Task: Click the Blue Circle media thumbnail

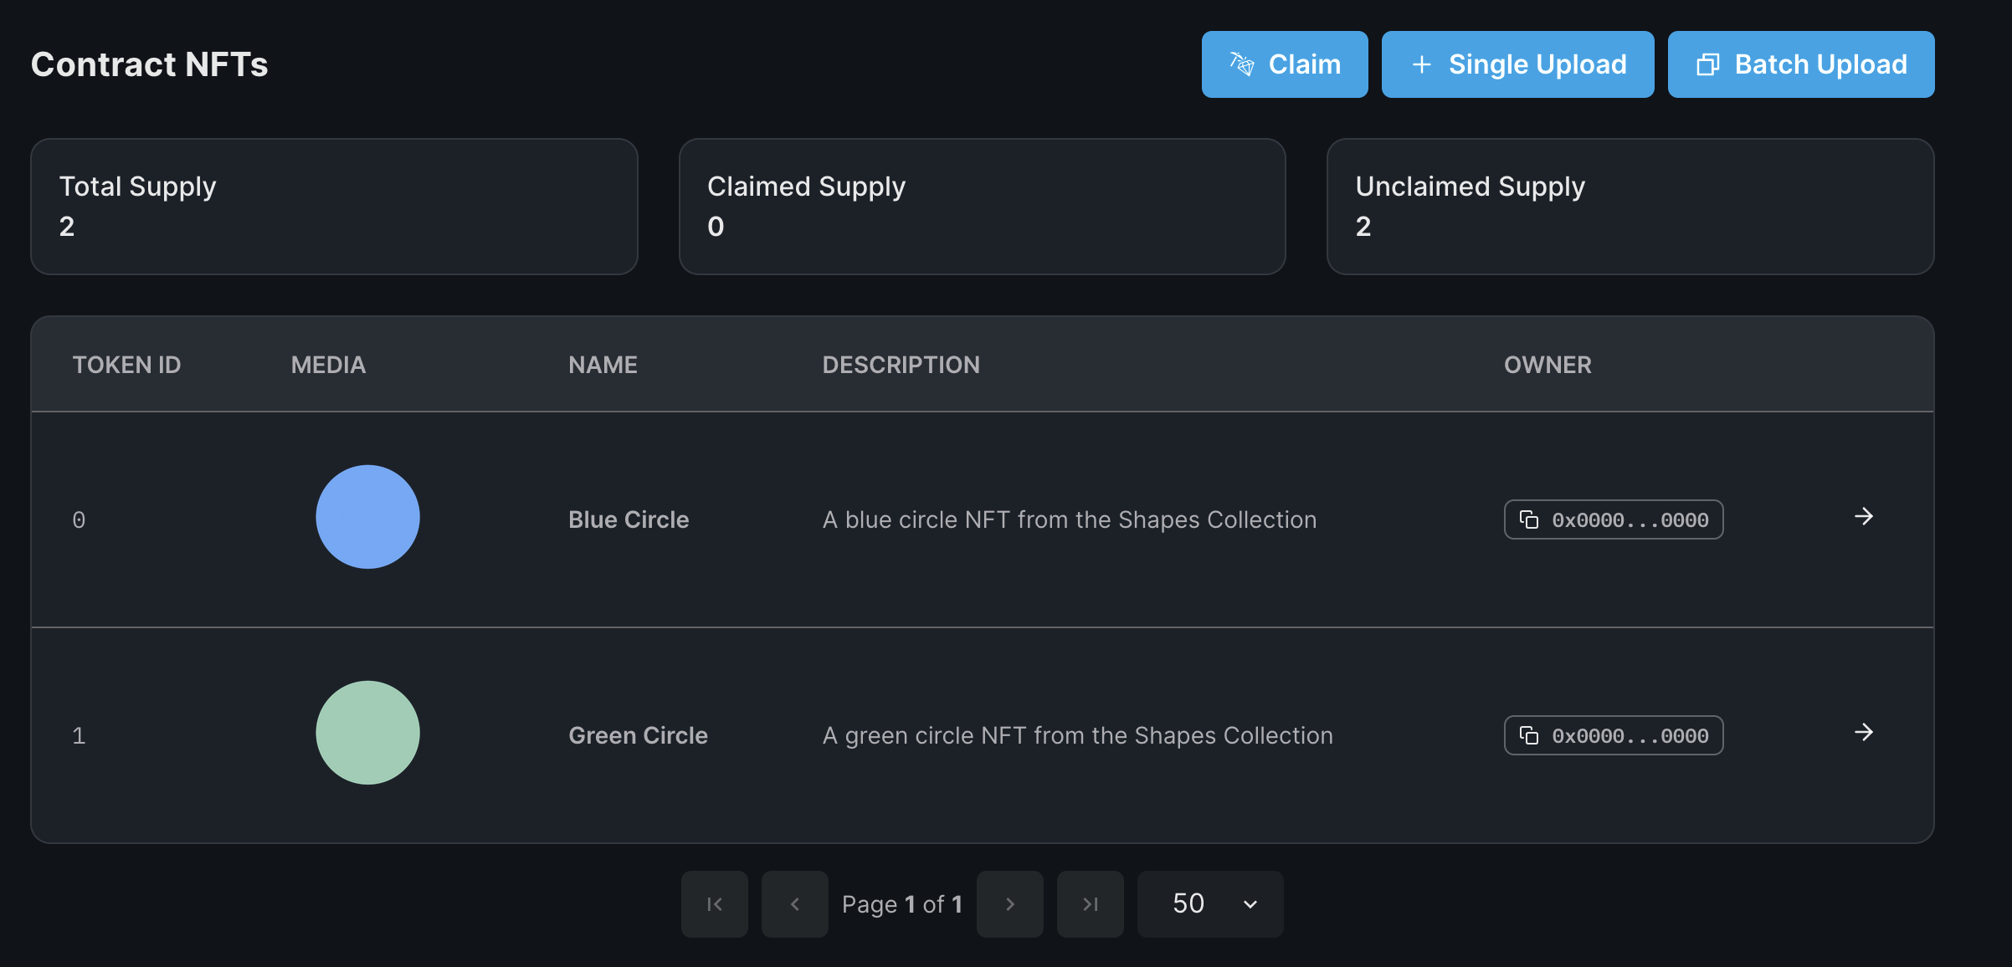Action: click(367, 517)
